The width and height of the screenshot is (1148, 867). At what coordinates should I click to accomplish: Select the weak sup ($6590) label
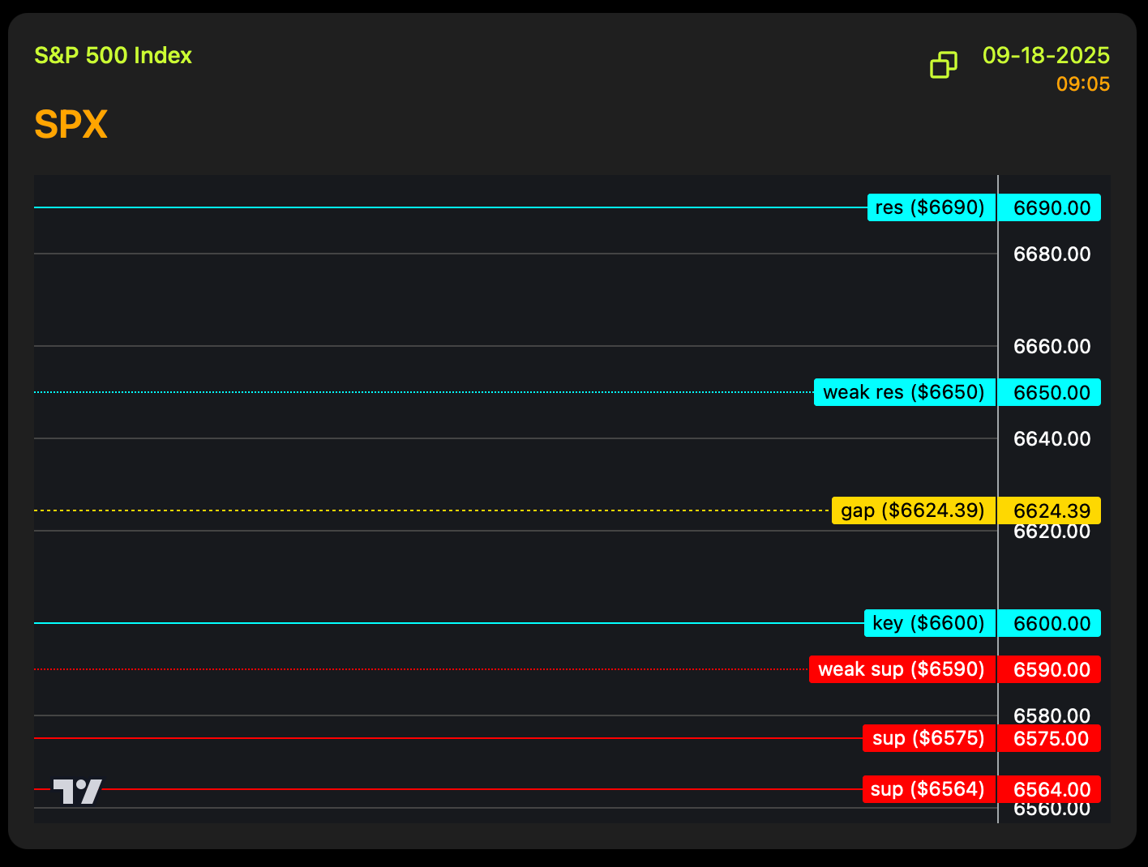pyautogui.click(x=902, y=669)
